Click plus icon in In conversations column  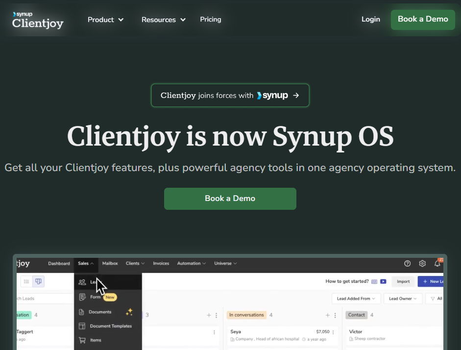(x=328, y=315)
